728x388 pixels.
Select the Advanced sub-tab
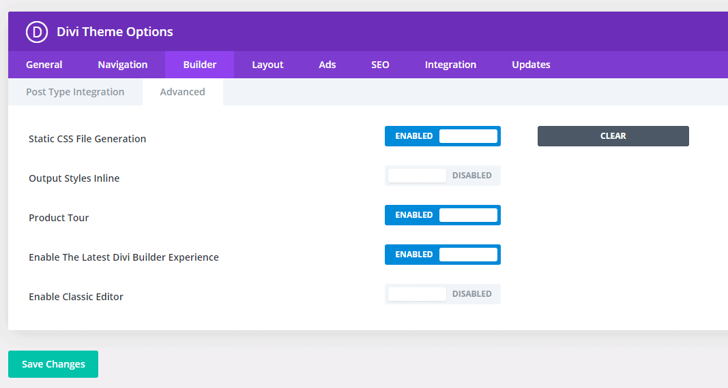coord(182,92)
